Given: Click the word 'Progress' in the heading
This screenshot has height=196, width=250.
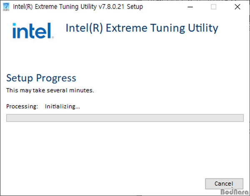Looking at the screenshot, I should pos(56,78).
